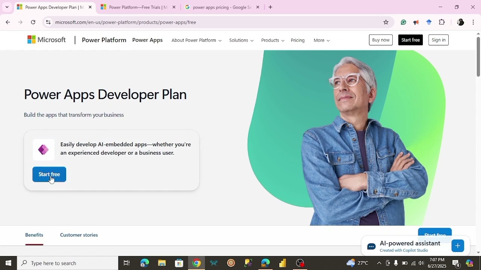The height and width of the screenshot is (270, 481).
Task: Close the power apps pricing Google tab
Action: point(258,7)
